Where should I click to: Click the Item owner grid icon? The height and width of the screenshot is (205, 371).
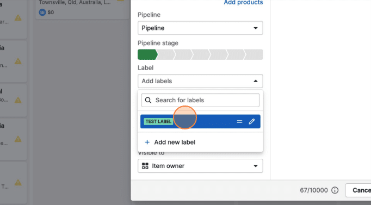145,166
